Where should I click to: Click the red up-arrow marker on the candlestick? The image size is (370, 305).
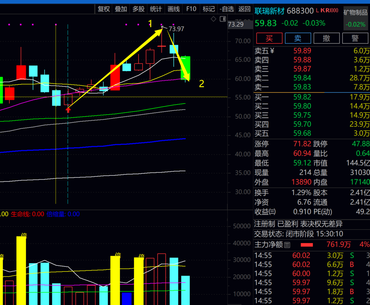click(x=68, y=109)
